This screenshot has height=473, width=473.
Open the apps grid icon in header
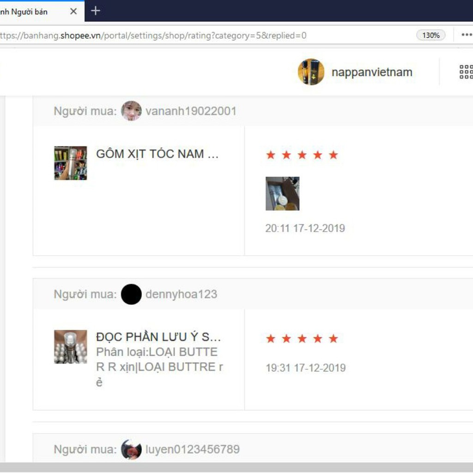pyautogui.click(x=466, y=72)
